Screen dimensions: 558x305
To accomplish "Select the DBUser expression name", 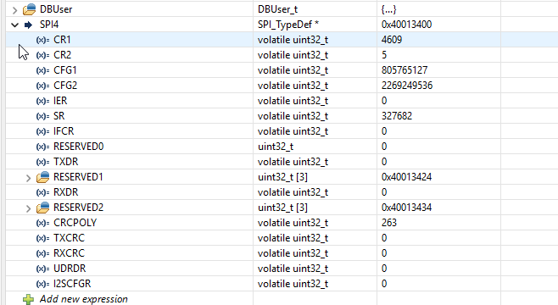I will tap(56, 9).
